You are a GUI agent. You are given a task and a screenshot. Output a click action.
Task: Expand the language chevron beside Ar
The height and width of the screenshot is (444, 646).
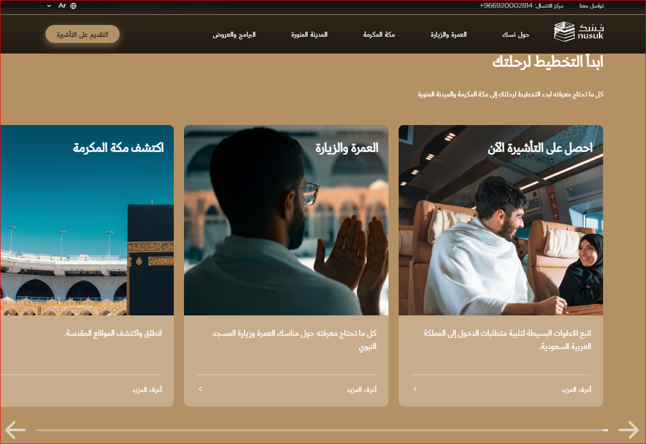click(49, 6)
